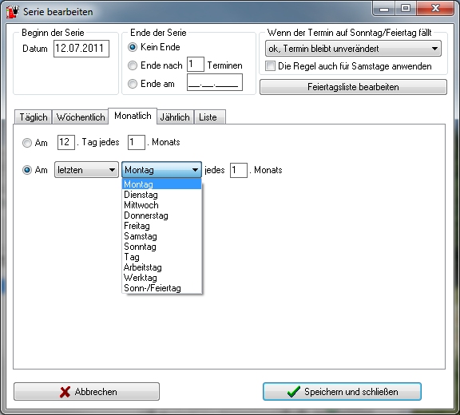Click the red X icon on Abbrechen

pos(65,392)
